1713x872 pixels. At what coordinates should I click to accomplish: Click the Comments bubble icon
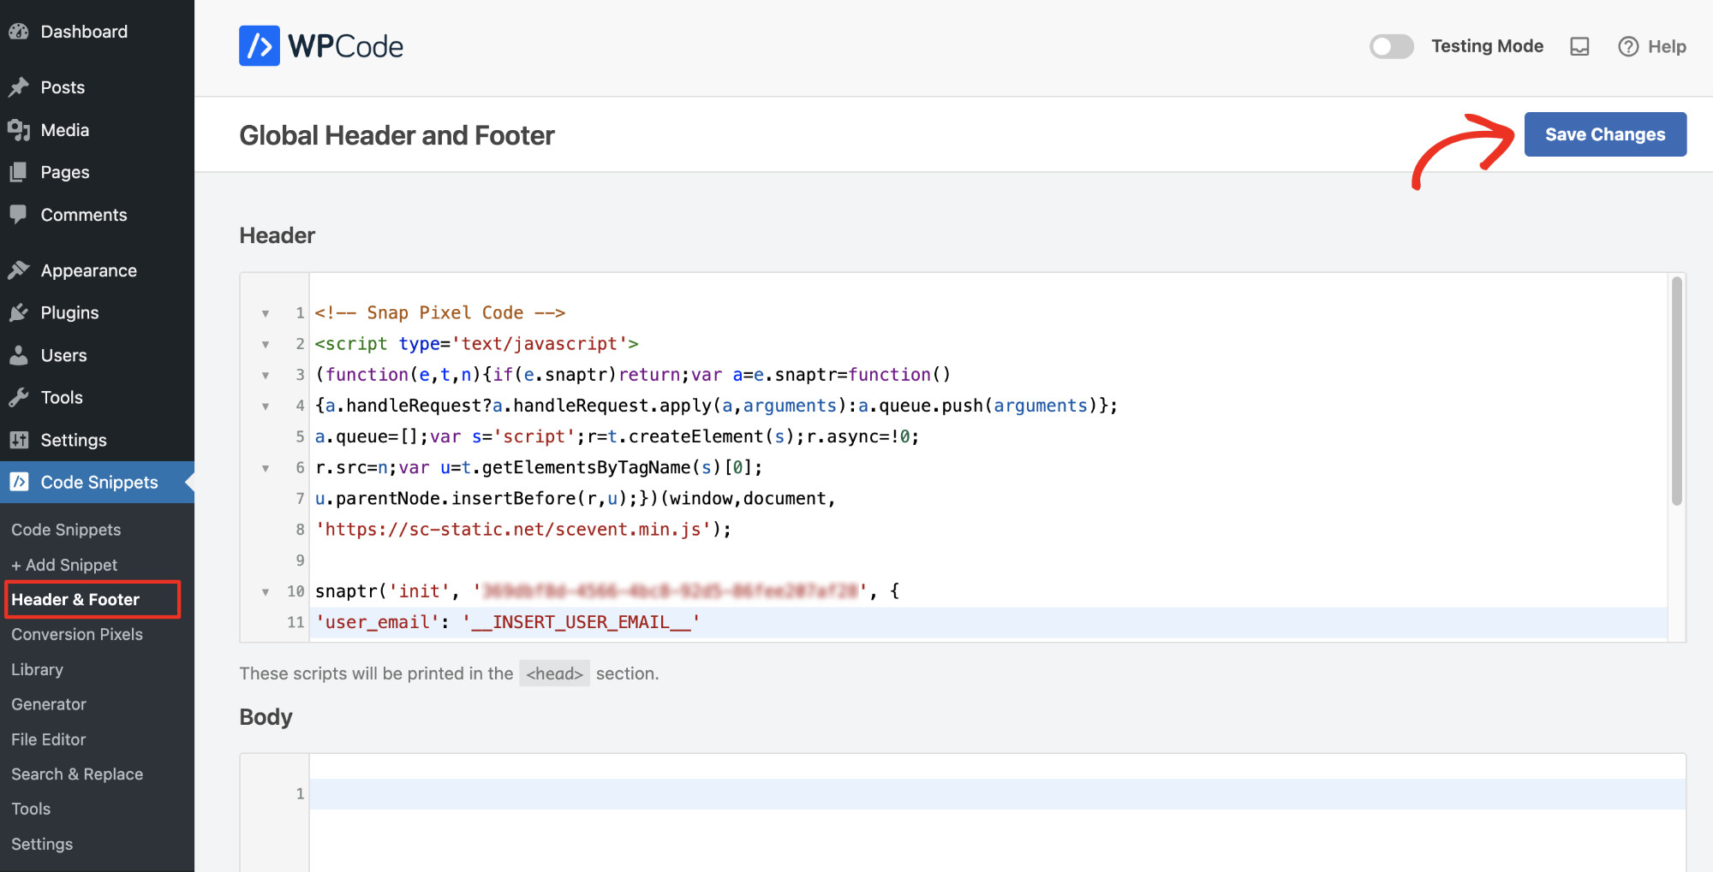tap(19, 215)
